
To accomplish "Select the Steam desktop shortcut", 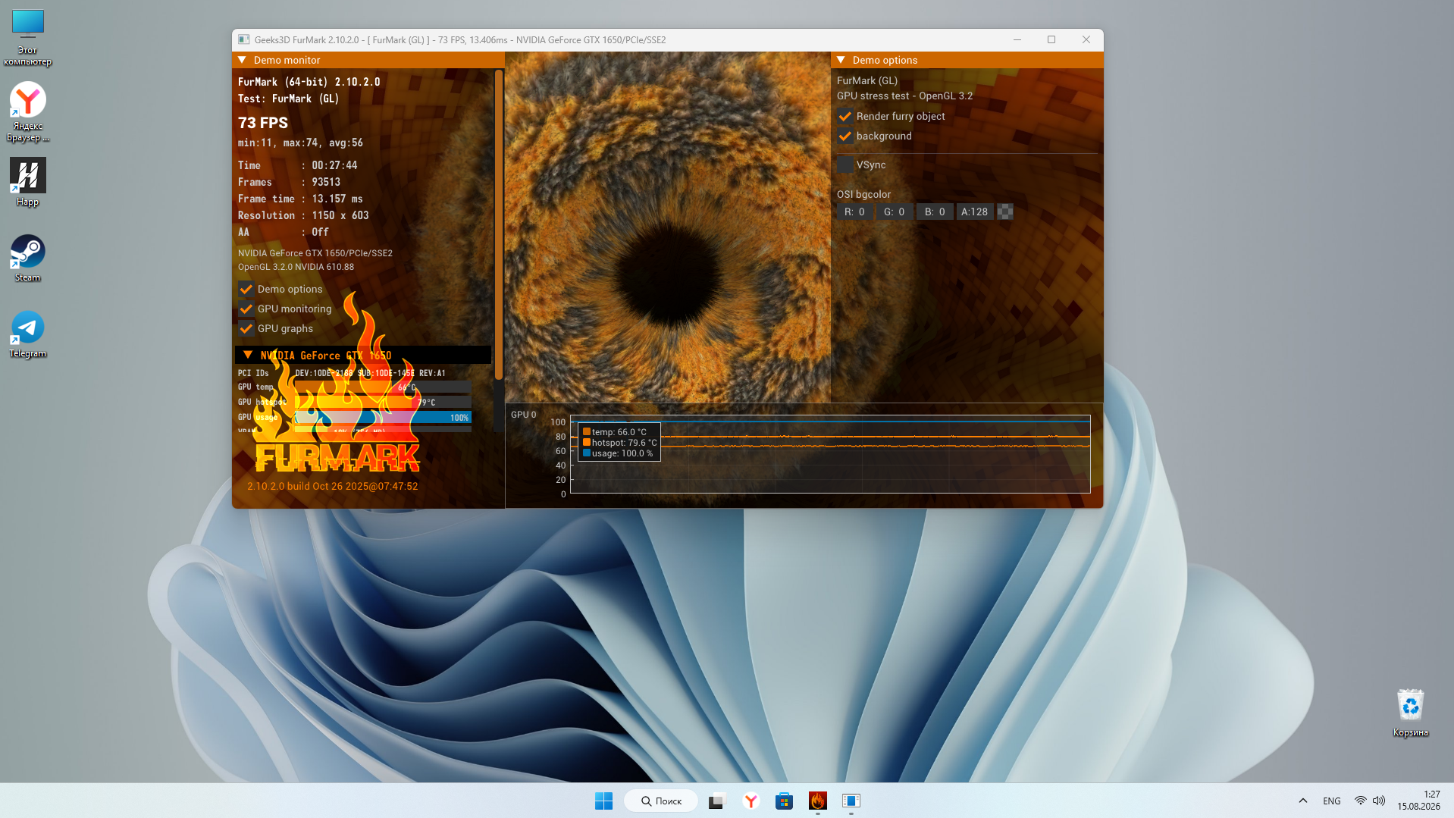I will [x=28, y=258].
